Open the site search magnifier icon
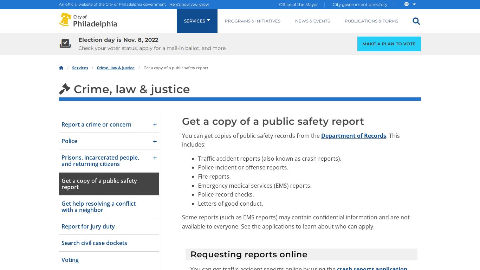The height and width of the screenshot is (270, 480). (416, 21)
